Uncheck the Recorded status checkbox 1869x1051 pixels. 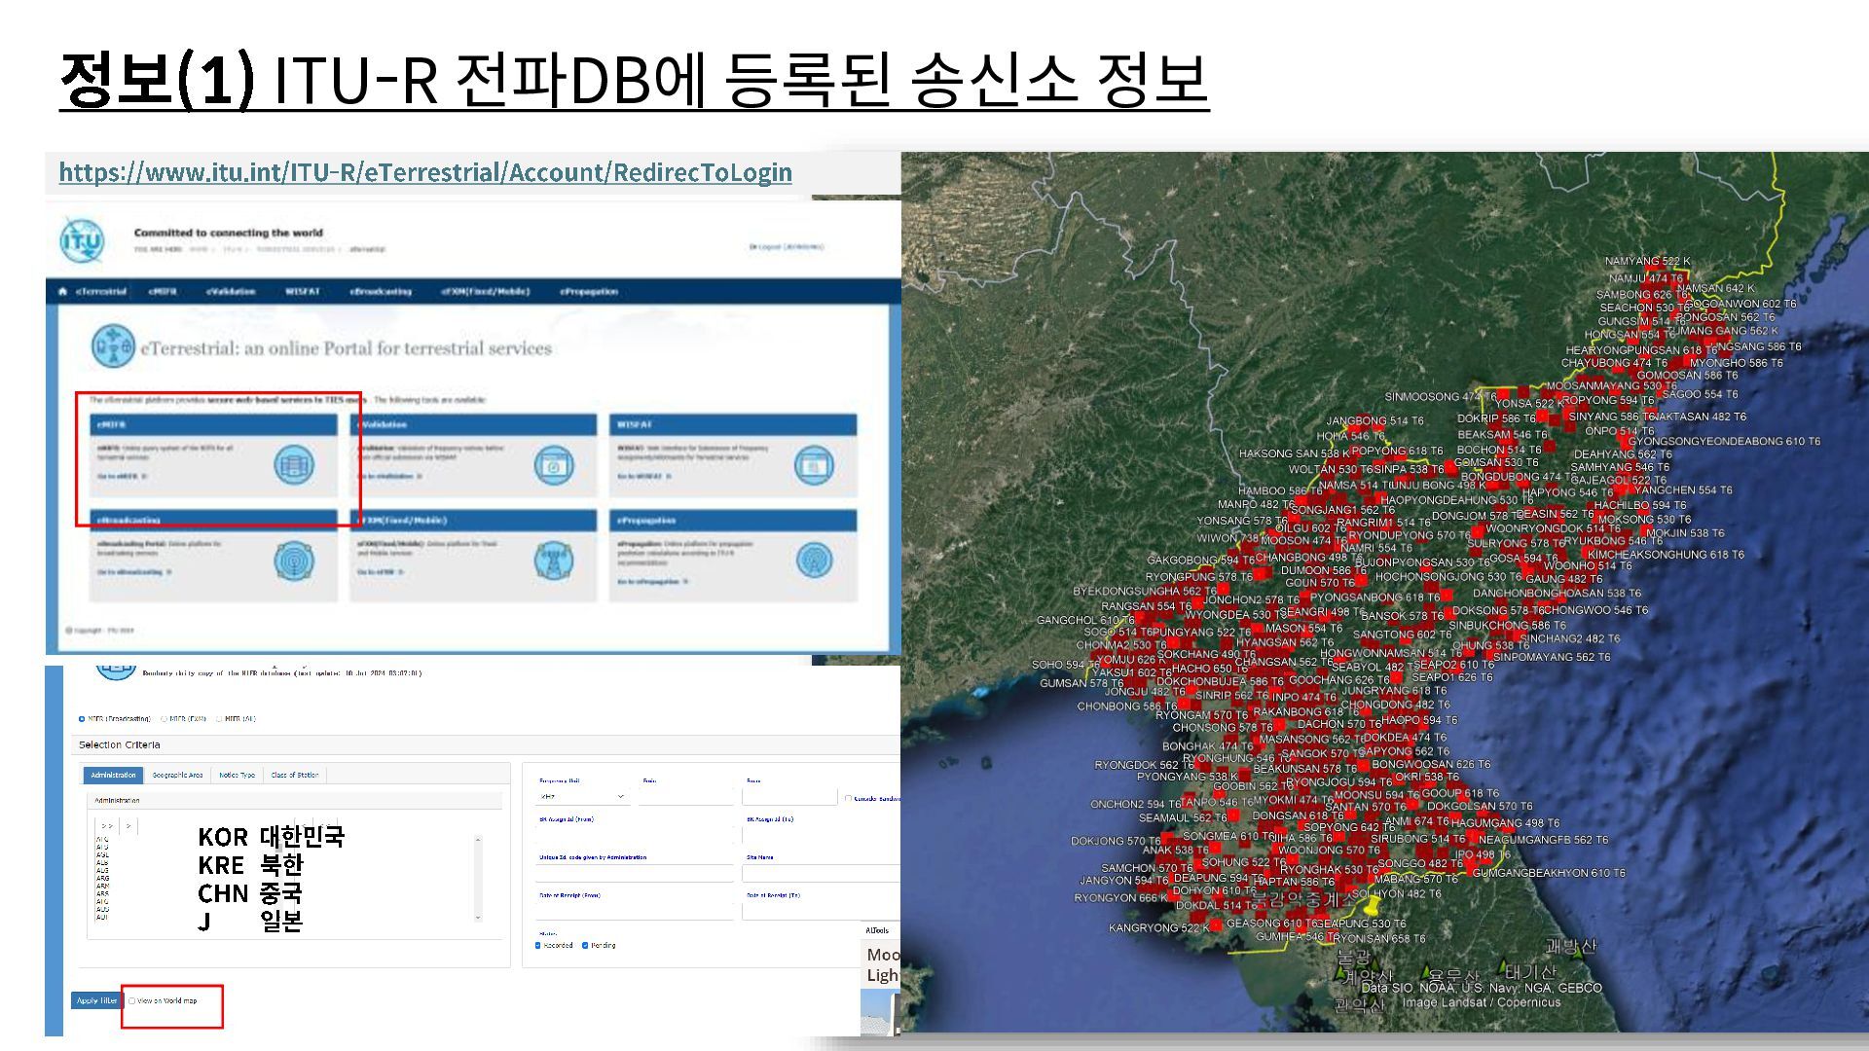(538, 945)
